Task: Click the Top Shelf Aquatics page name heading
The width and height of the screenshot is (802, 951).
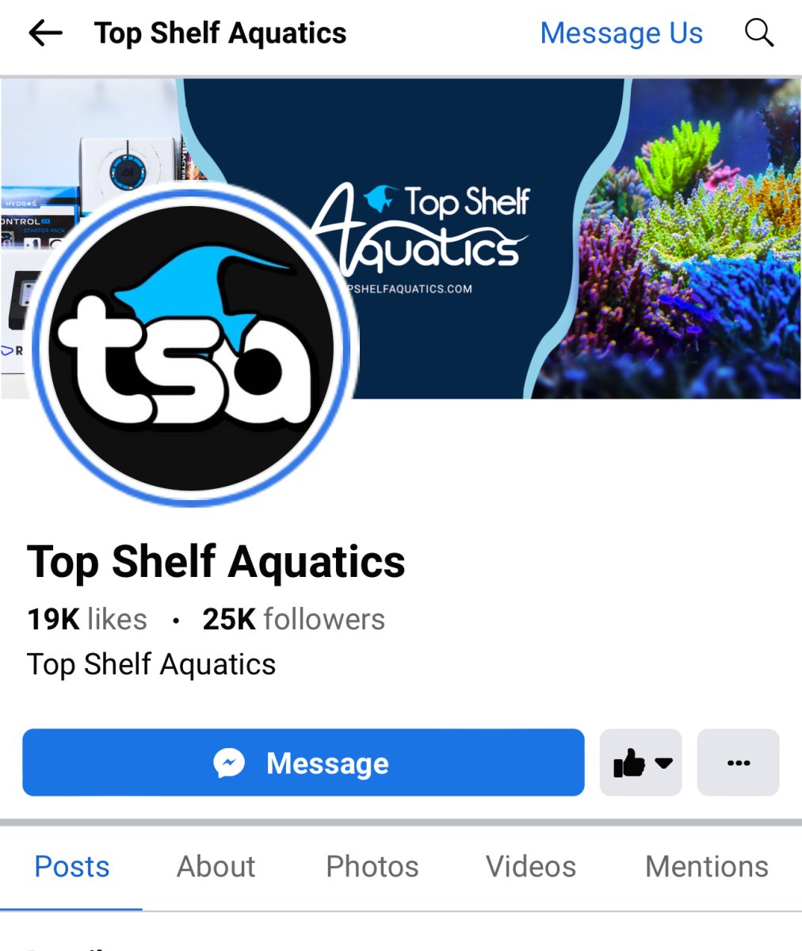Action: tap(216, 563)
